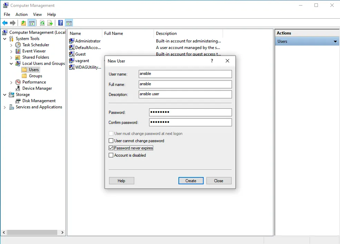Expand the Shared Folders node
Image resolution: width=340 pixels, height=244 pixels.
11,58
